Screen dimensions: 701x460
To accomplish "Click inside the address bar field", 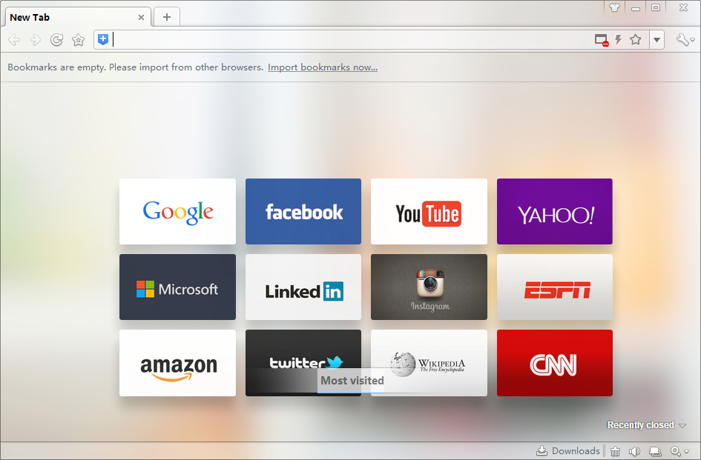I will 349,40.
